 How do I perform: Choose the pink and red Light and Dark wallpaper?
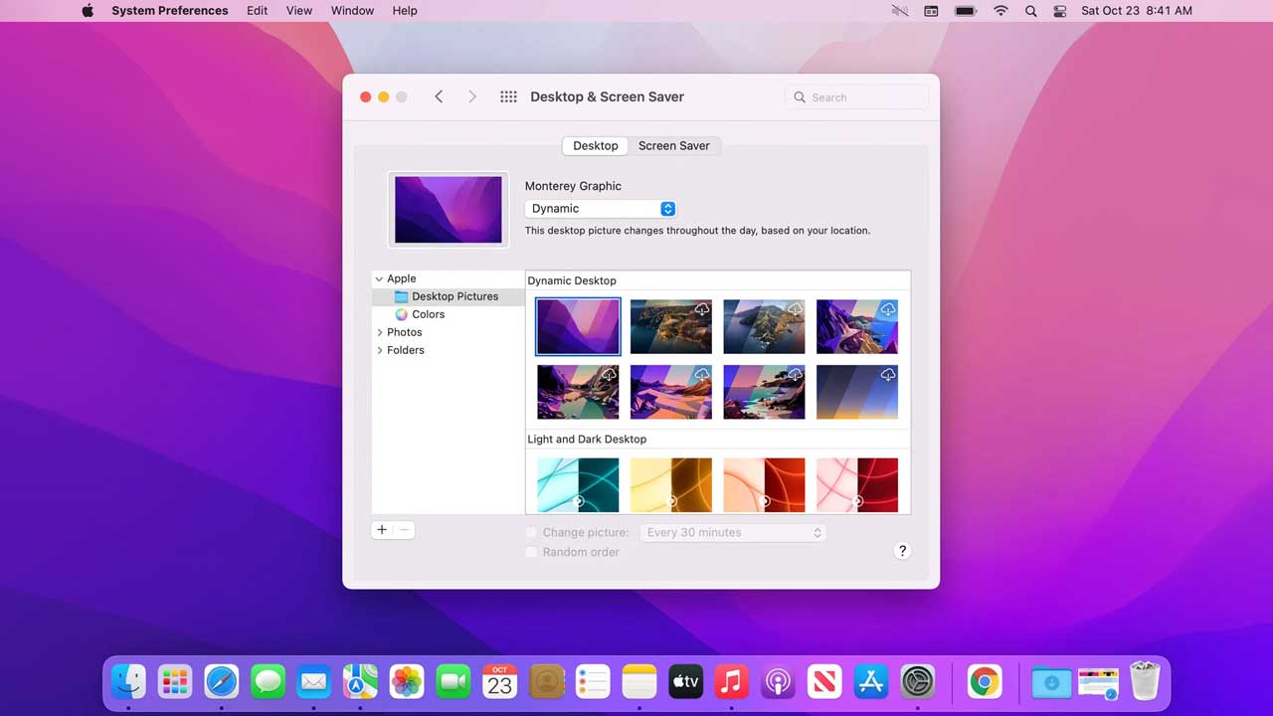857,485
